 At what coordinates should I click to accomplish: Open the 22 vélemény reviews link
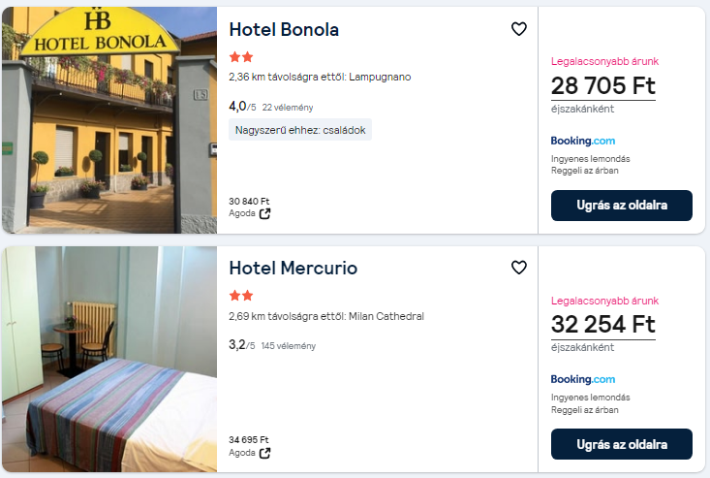[x=287, y=108]
